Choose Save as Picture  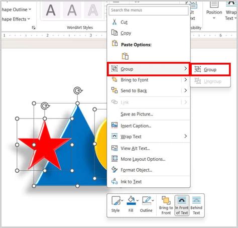point(148,114)
